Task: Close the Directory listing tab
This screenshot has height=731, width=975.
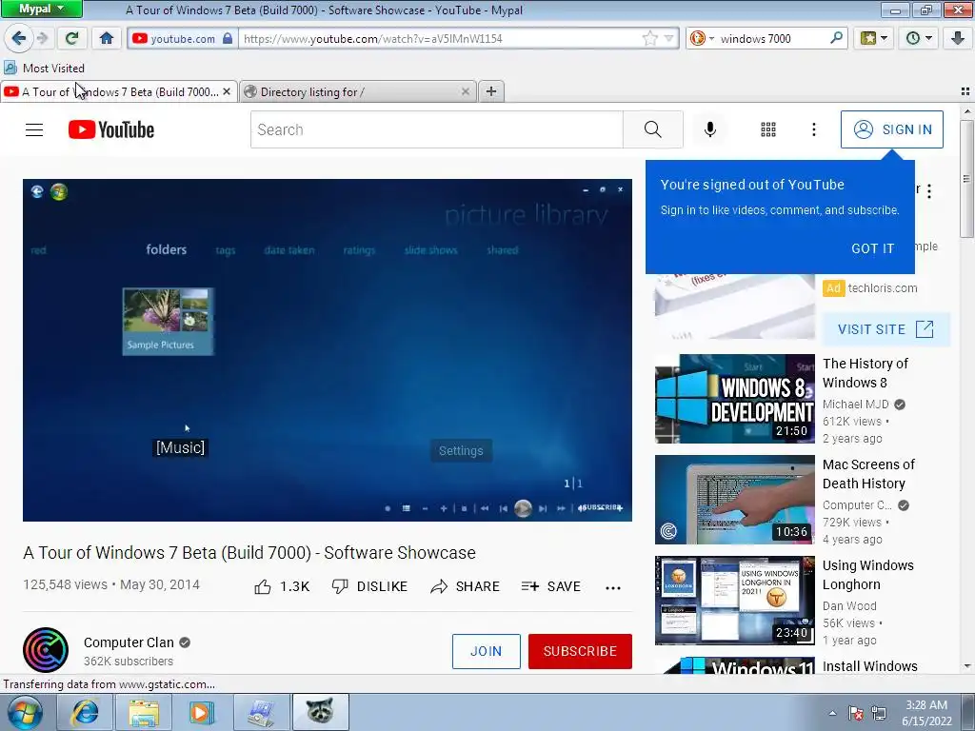Action: pyautogui.click(x=465, y=92)
